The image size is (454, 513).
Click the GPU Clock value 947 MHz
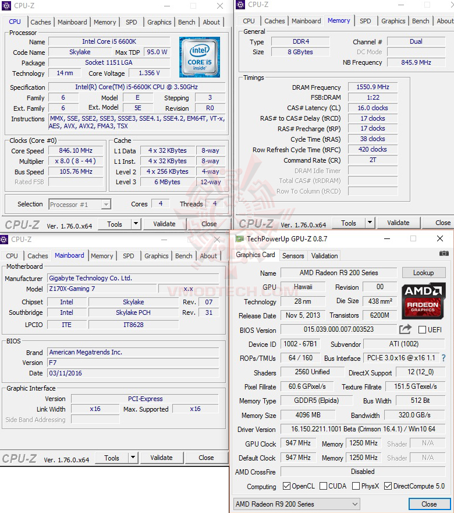298,443
